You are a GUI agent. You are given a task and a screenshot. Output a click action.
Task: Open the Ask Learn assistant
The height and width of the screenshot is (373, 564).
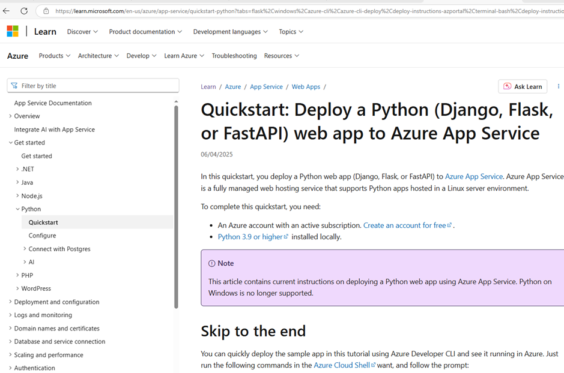(523, 86)
